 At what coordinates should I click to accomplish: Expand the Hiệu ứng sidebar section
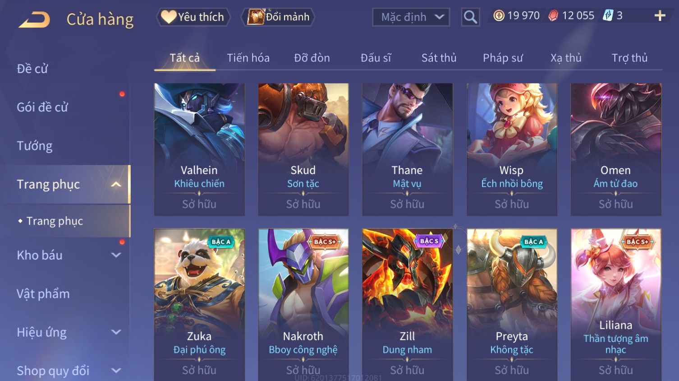[116, 332]
